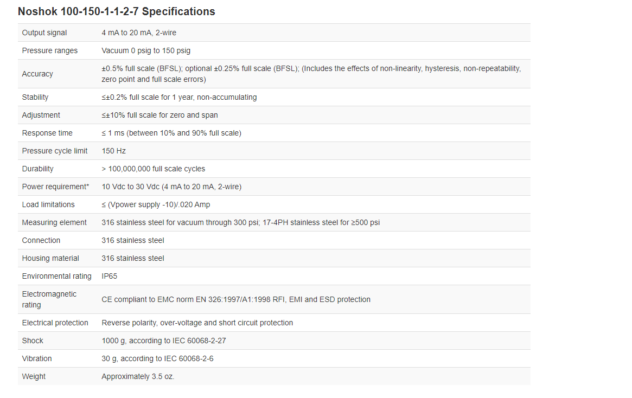This screenshot has height=398, width=632.
Task: Select the 150 Hz pressure cycle value
Action: coord(114,151)
